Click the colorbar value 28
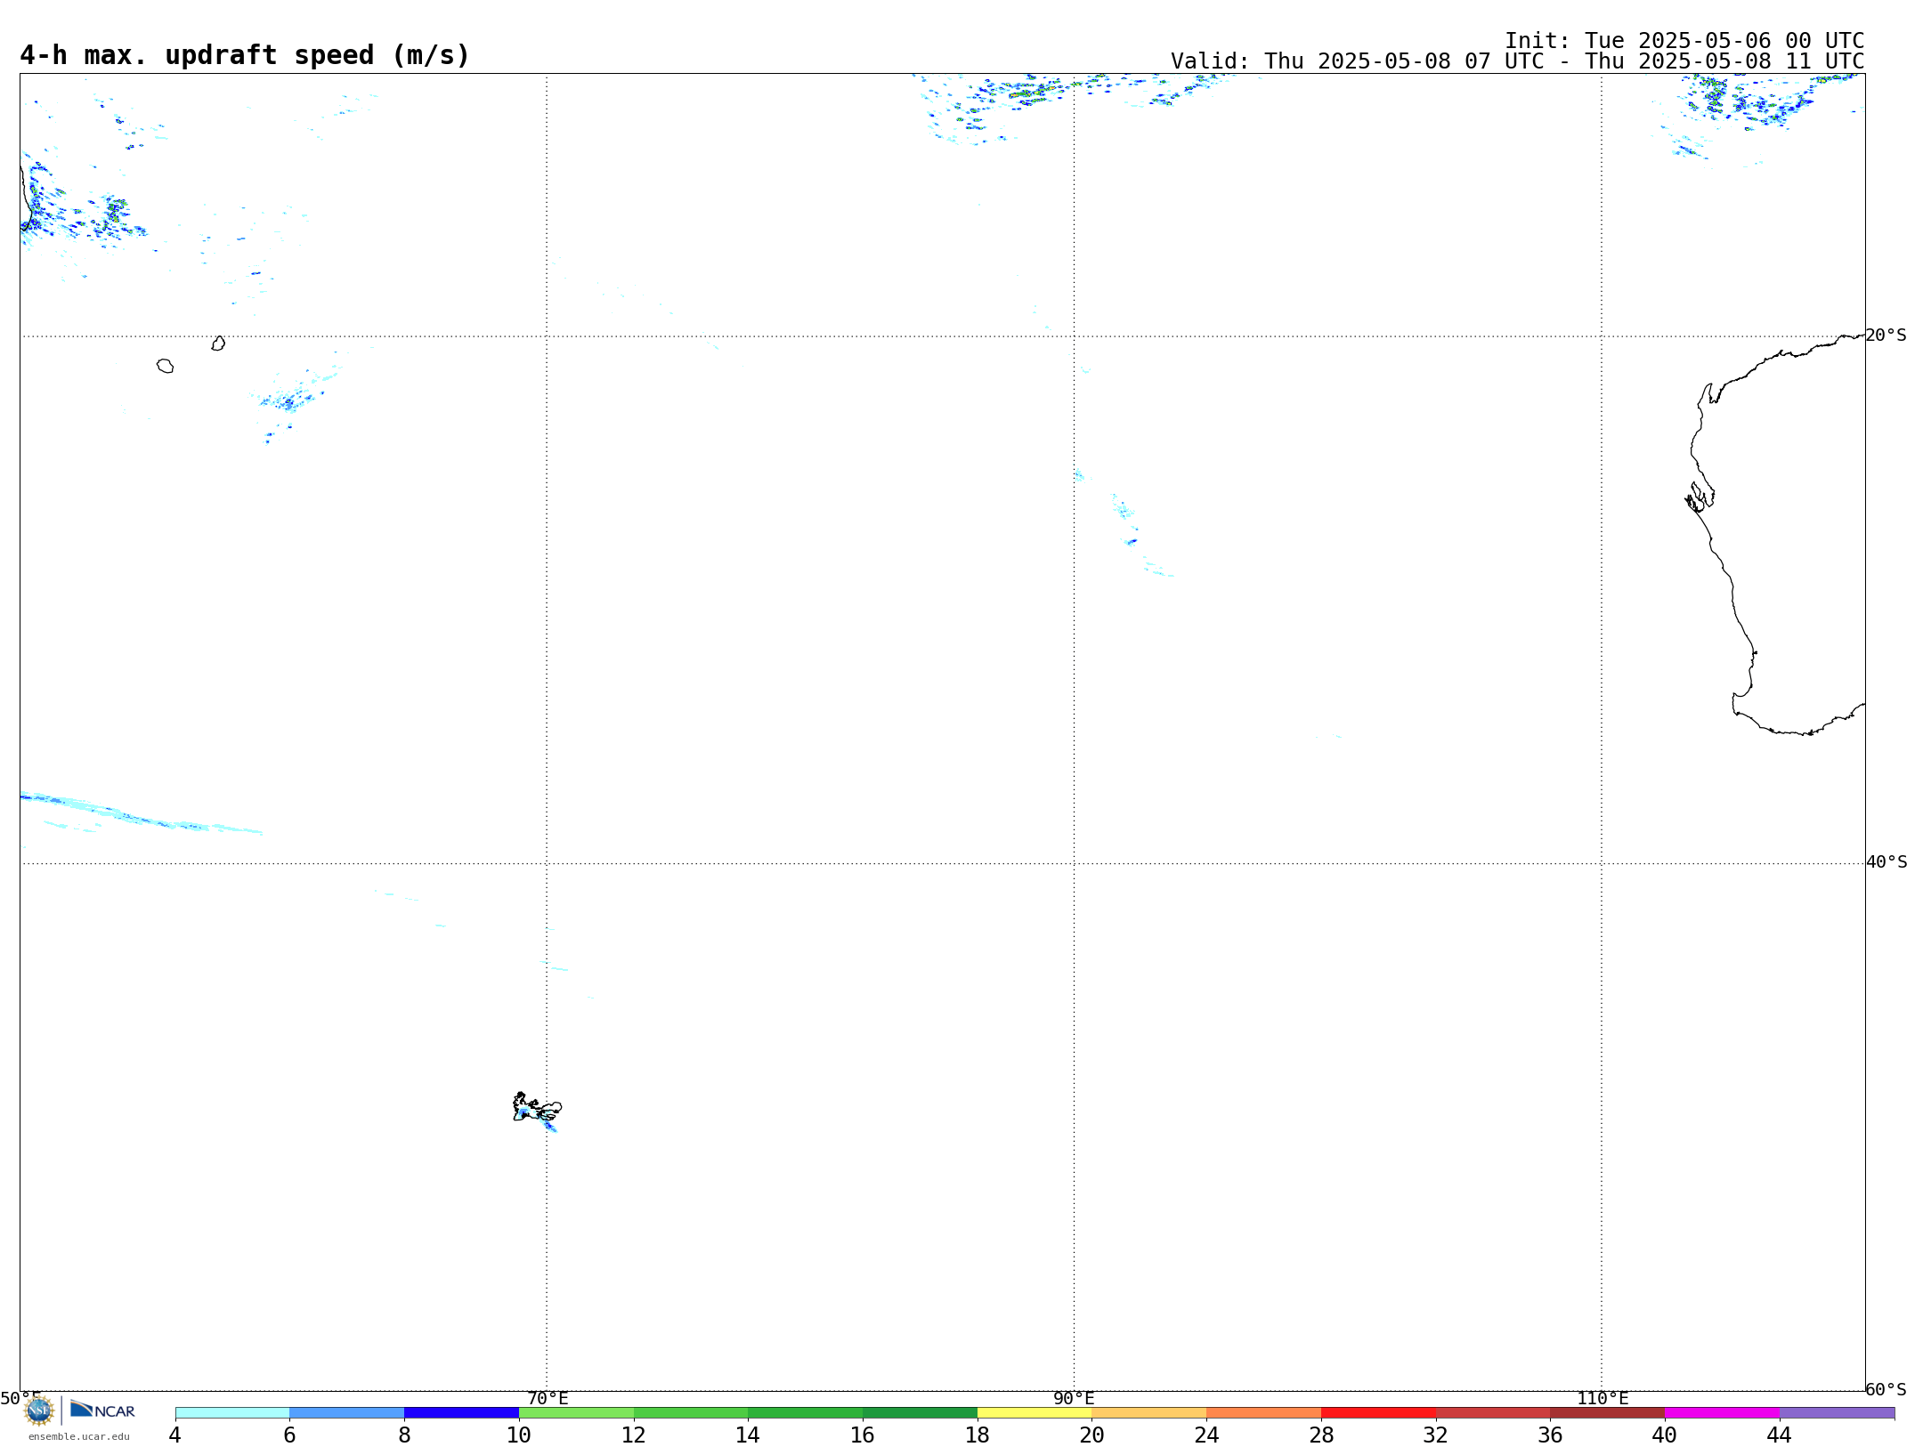1923x1447 pixels. tap(1321, 1435)
